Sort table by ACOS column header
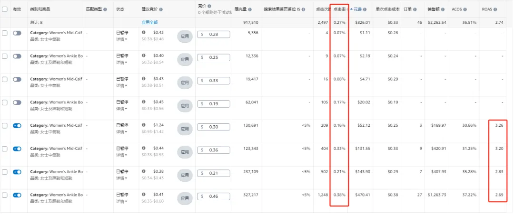514x214 pixels. click(456, 9)
